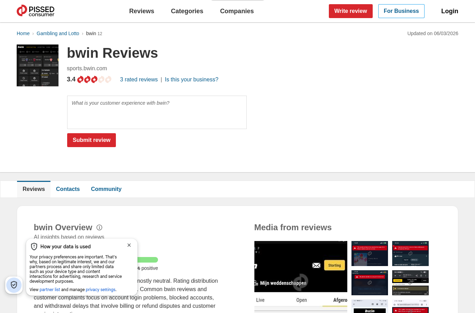This screenshot has height=313, width=475.
Task: Click 'Updated on 06/03/2026' text
Action: click(433, 33)
